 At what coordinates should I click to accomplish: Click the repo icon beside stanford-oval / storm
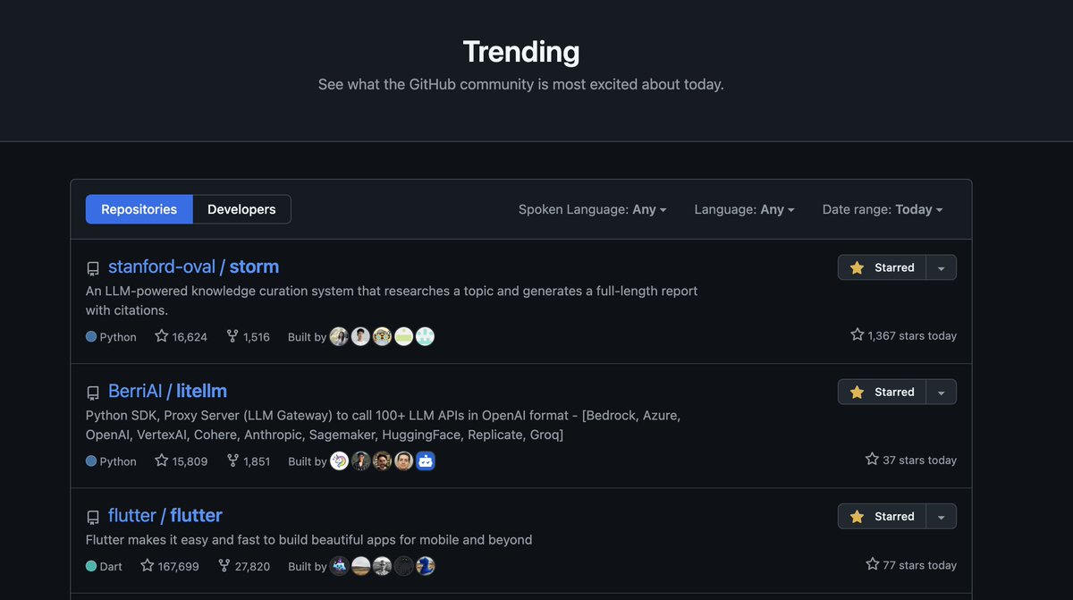click(93, 268)
